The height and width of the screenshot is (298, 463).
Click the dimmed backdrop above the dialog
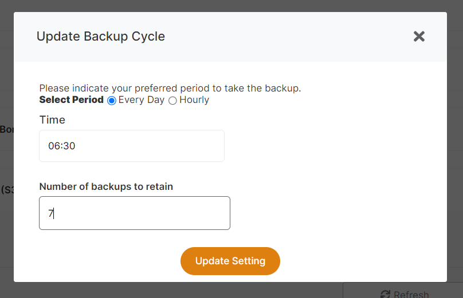(x=229, y=6)
